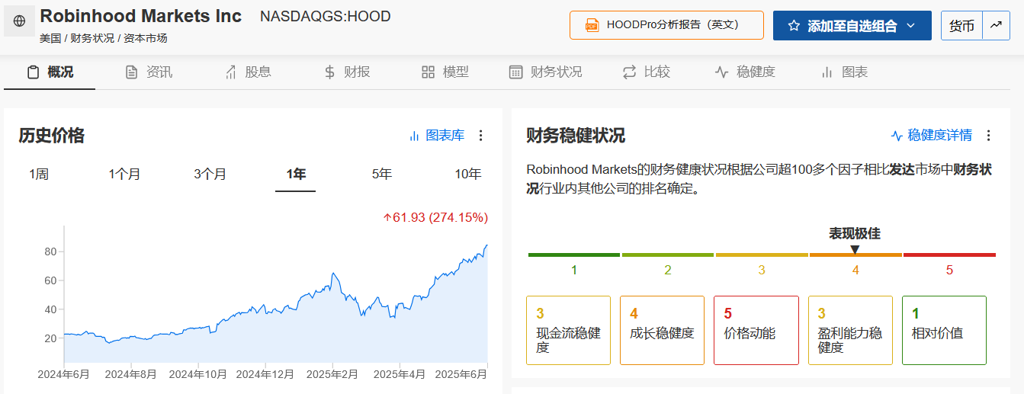
Task: Switch to the 资讯 tab
Action: click(149, 72)
